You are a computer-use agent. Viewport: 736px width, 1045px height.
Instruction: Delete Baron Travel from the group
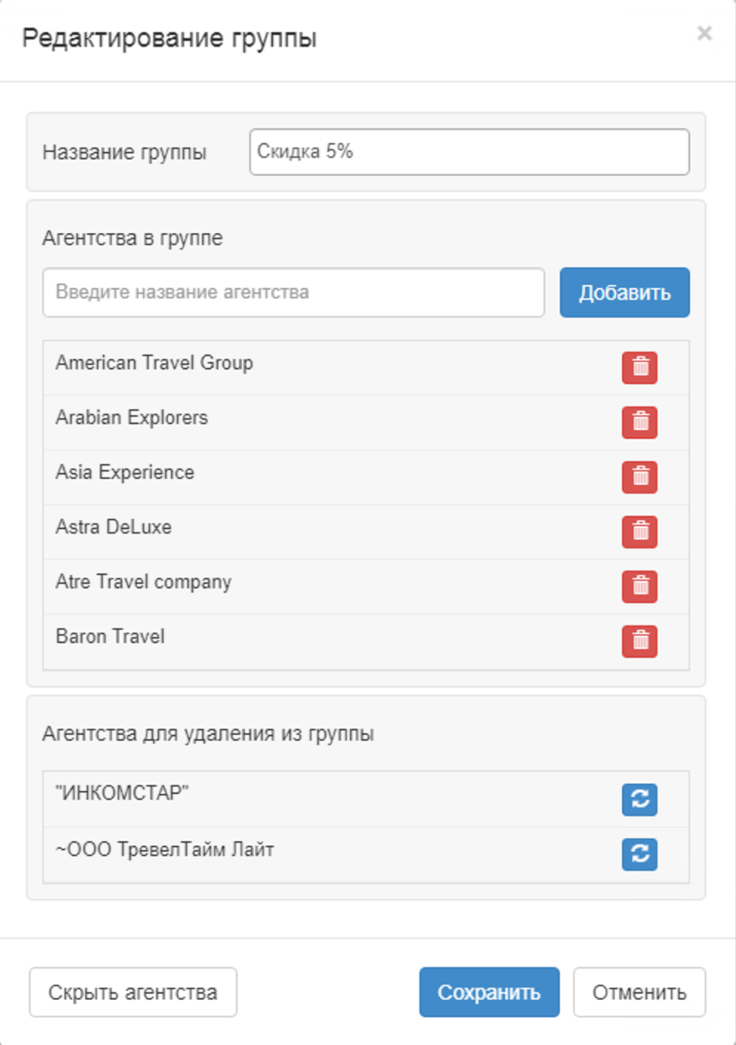[x=639, y=642]
